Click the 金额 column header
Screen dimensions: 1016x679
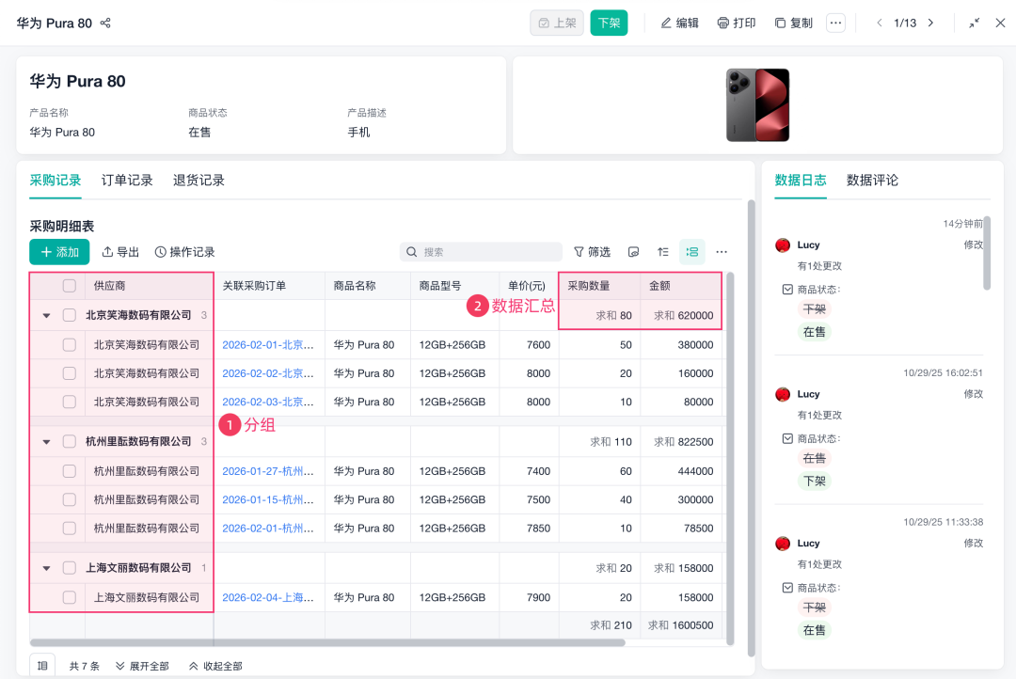tap(681, 286)
